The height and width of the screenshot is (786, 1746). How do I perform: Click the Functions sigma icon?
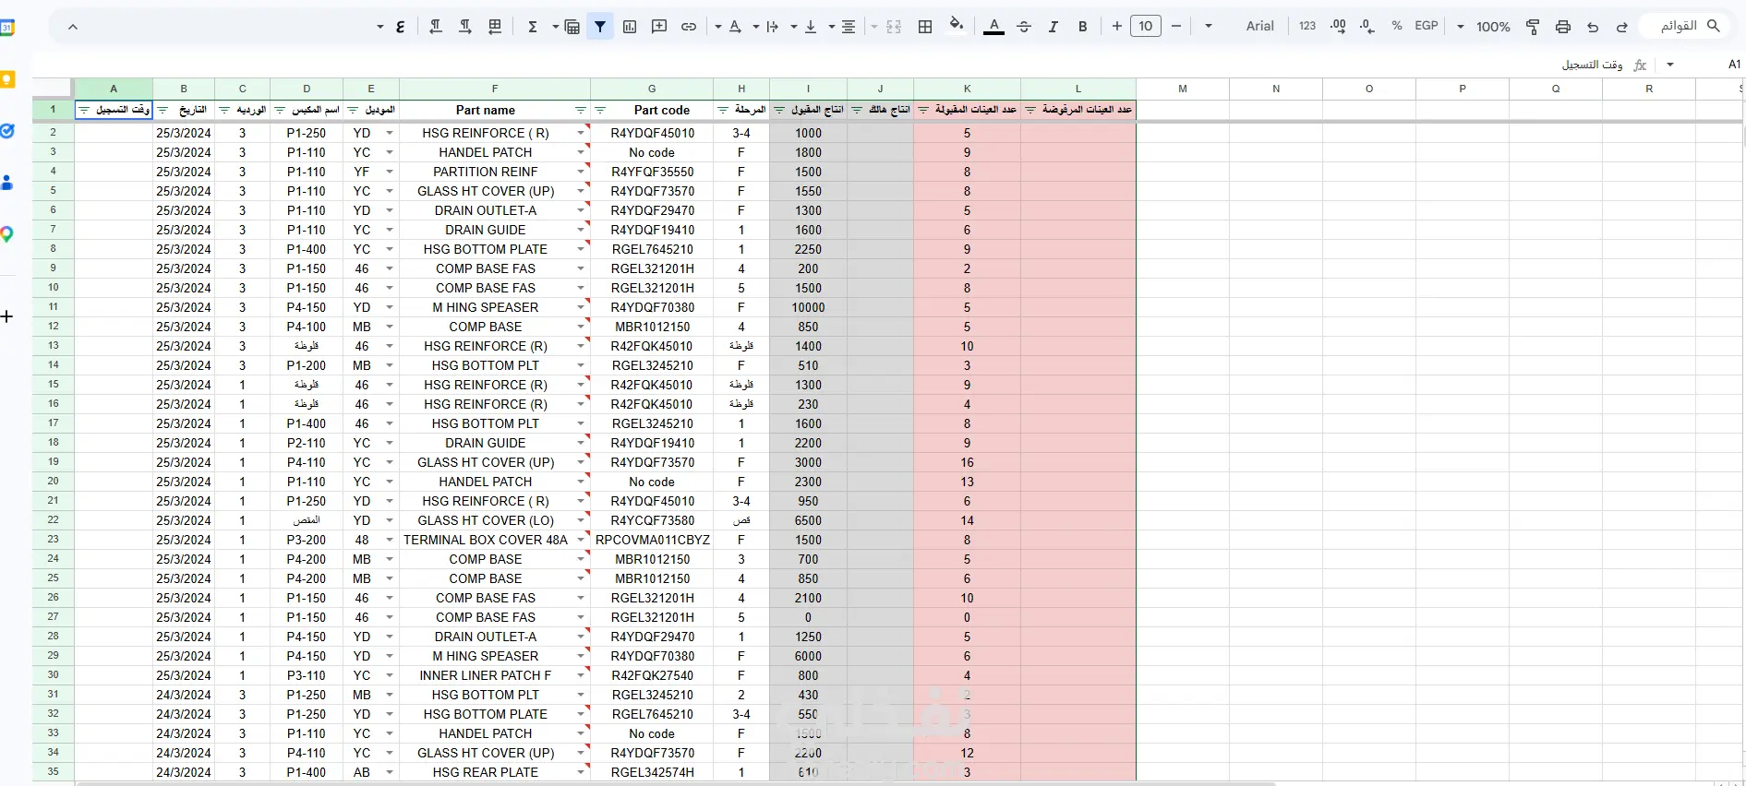pyautogui.click(x=533, y=27)
